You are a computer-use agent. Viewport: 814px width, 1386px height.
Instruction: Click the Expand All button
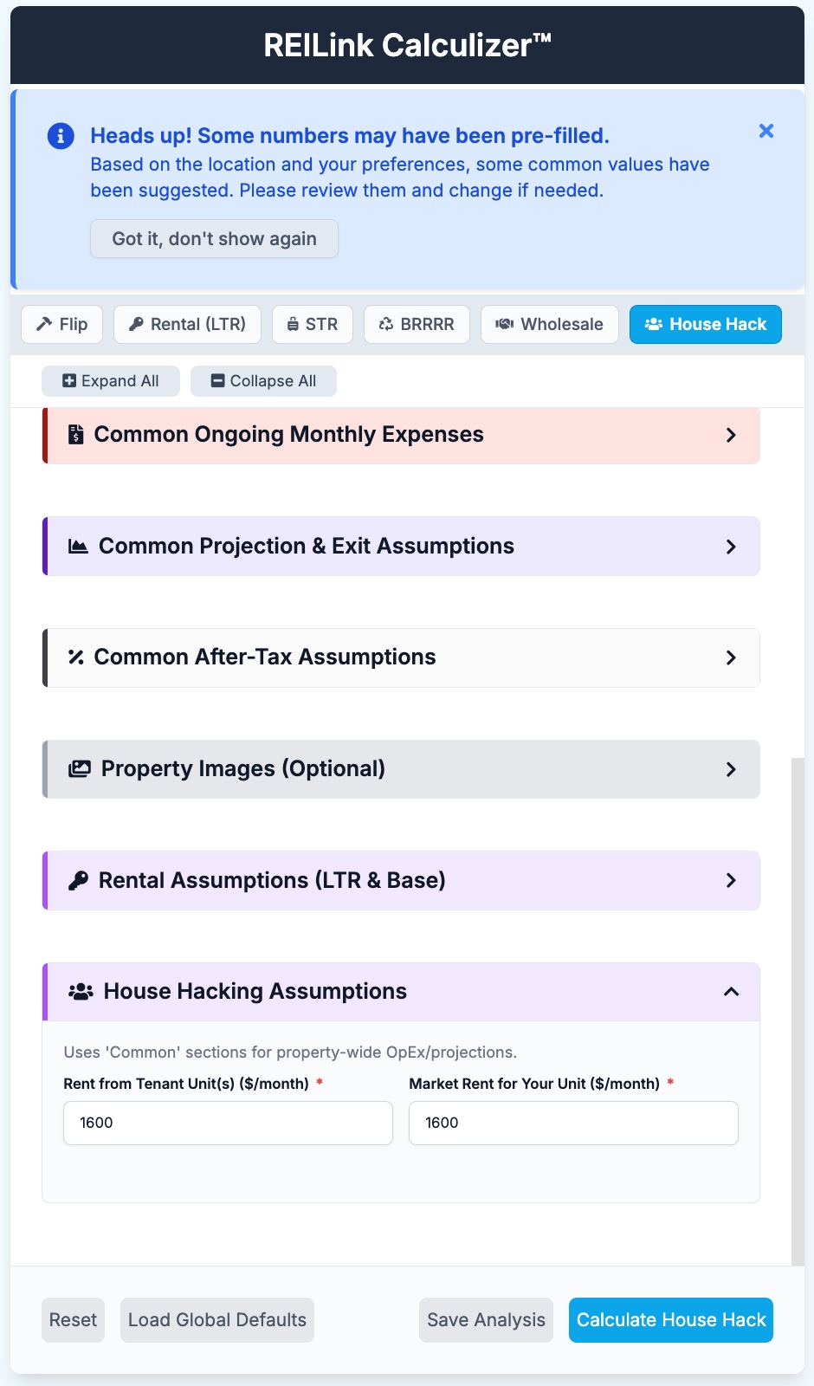111,381
